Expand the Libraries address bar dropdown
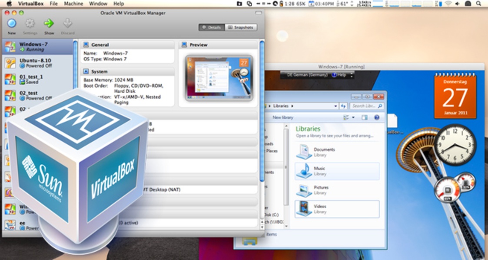 [335, 106]
